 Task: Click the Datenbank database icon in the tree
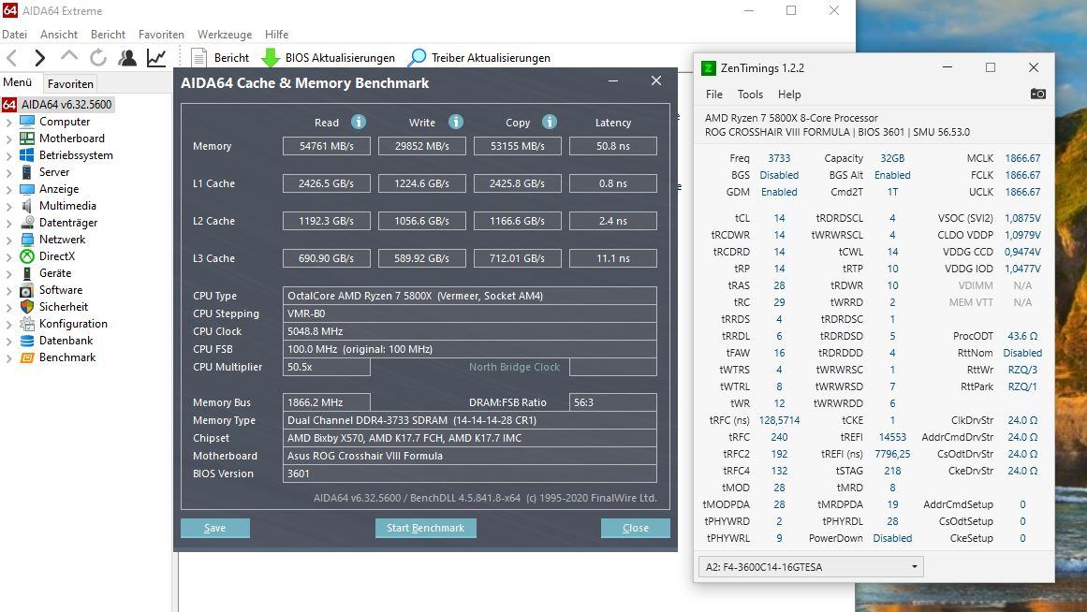coord(27,341)
